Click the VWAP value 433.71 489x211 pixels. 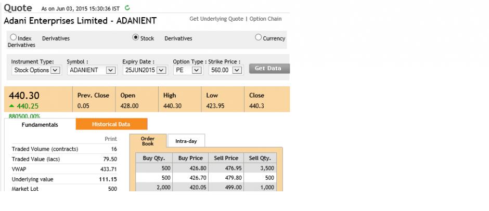[x=109, y=169]
